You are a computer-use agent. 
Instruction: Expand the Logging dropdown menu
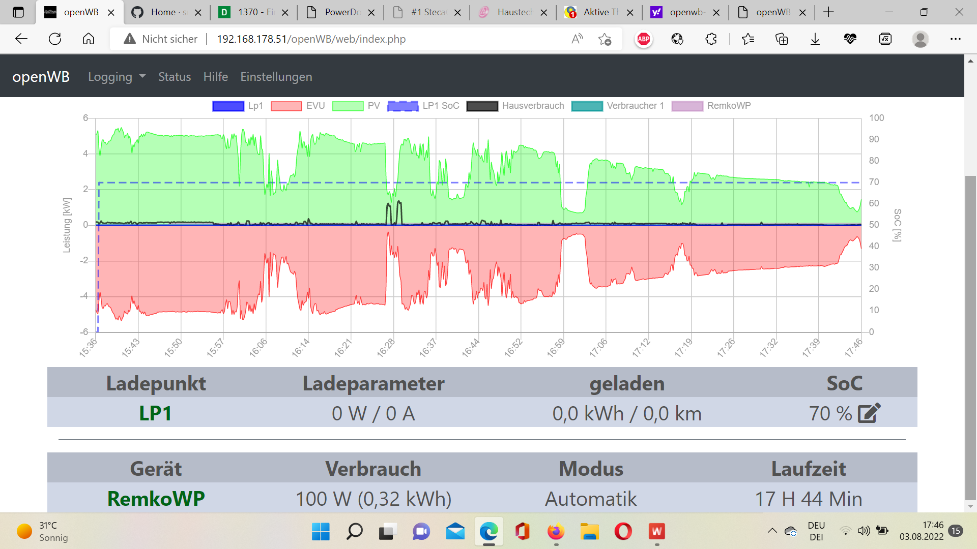tap(117, 77)
